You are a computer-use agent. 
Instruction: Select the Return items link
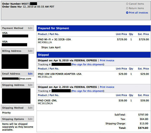(x=137, y=8)
